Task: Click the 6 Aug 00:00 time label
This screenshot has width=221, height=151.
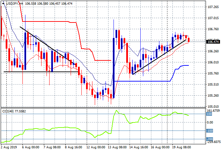Action: (30, 147)
